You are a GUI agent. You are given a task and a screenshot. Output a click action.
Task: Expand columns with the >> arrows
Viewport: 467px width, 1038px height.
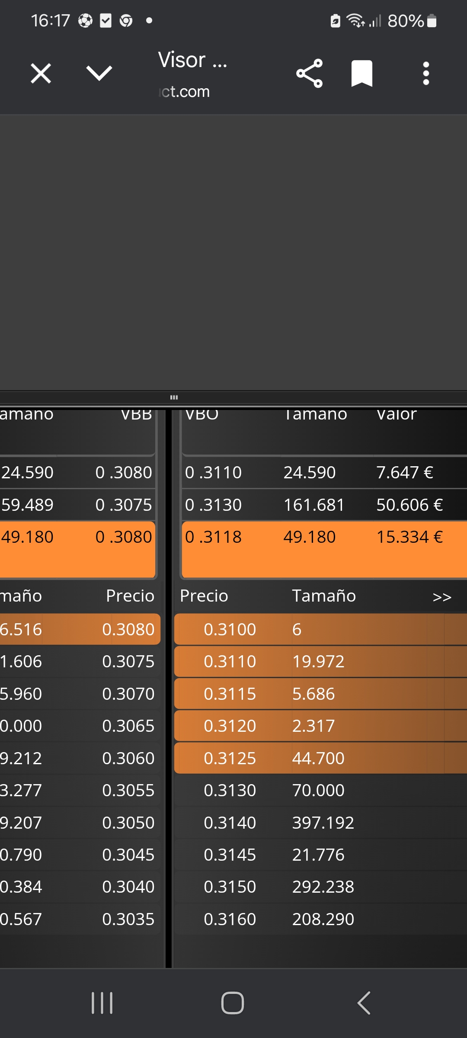pyautogui.click(x=442, y=597)
